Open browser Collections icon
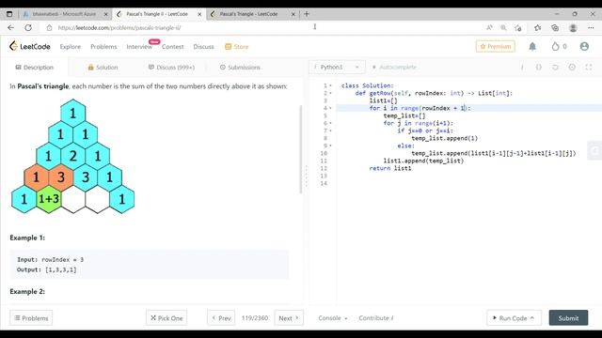602x338 pixels. tap(555, 27)
